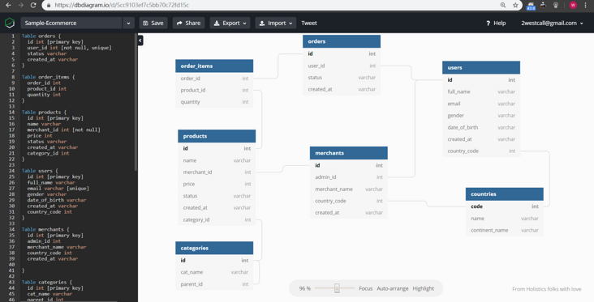This screenshot has width=594, height=302.
Task: Click the dbdiagram hexagon logo icon
Action: click(x=10, y=23)
